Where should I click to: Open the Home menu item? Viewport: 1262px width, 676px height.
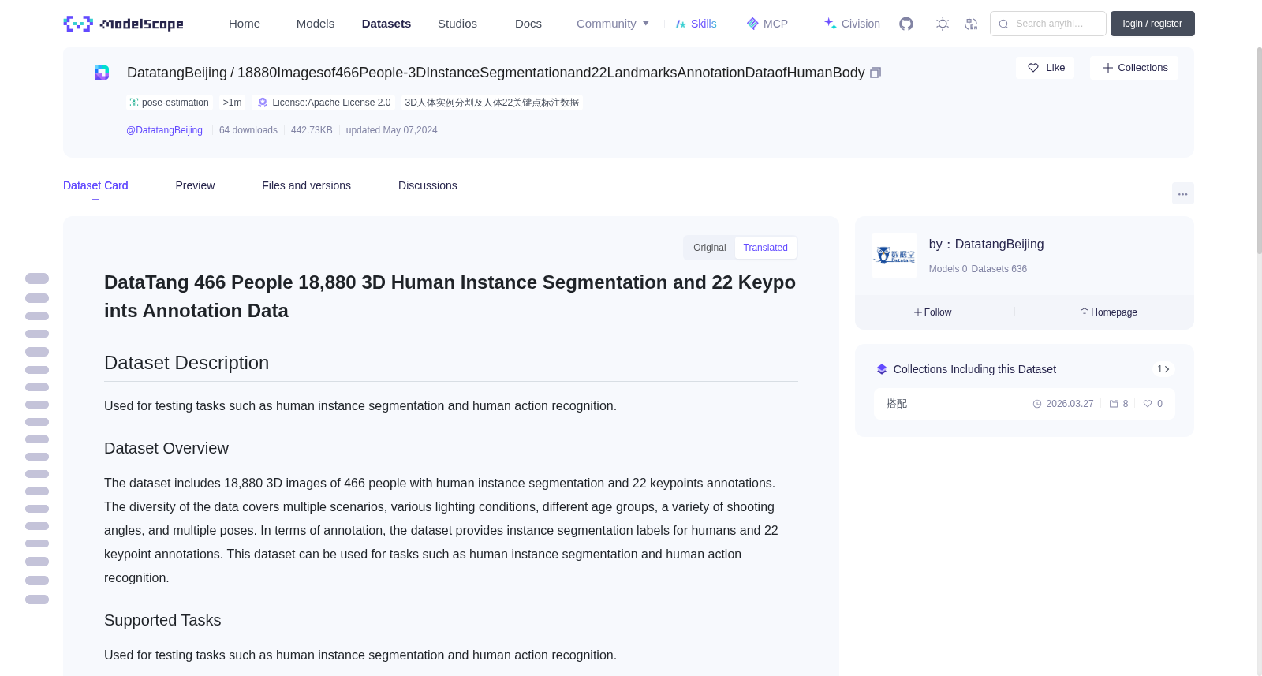pyautogui.click(x=245, y=24)
